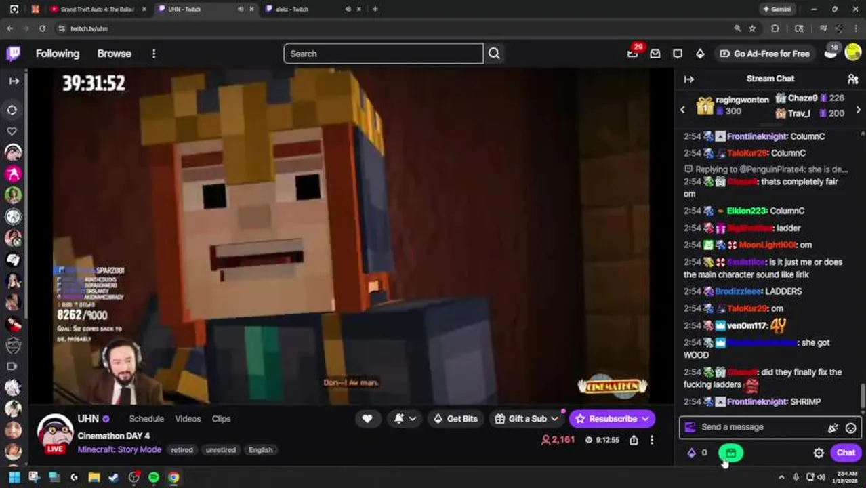This screenshot has width=866, height=488.
Task: Open stream more options vertical dots
Action: [652, 440]
